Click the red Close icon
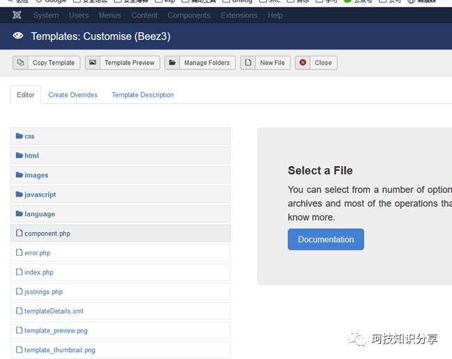 (x=303, y=62)
